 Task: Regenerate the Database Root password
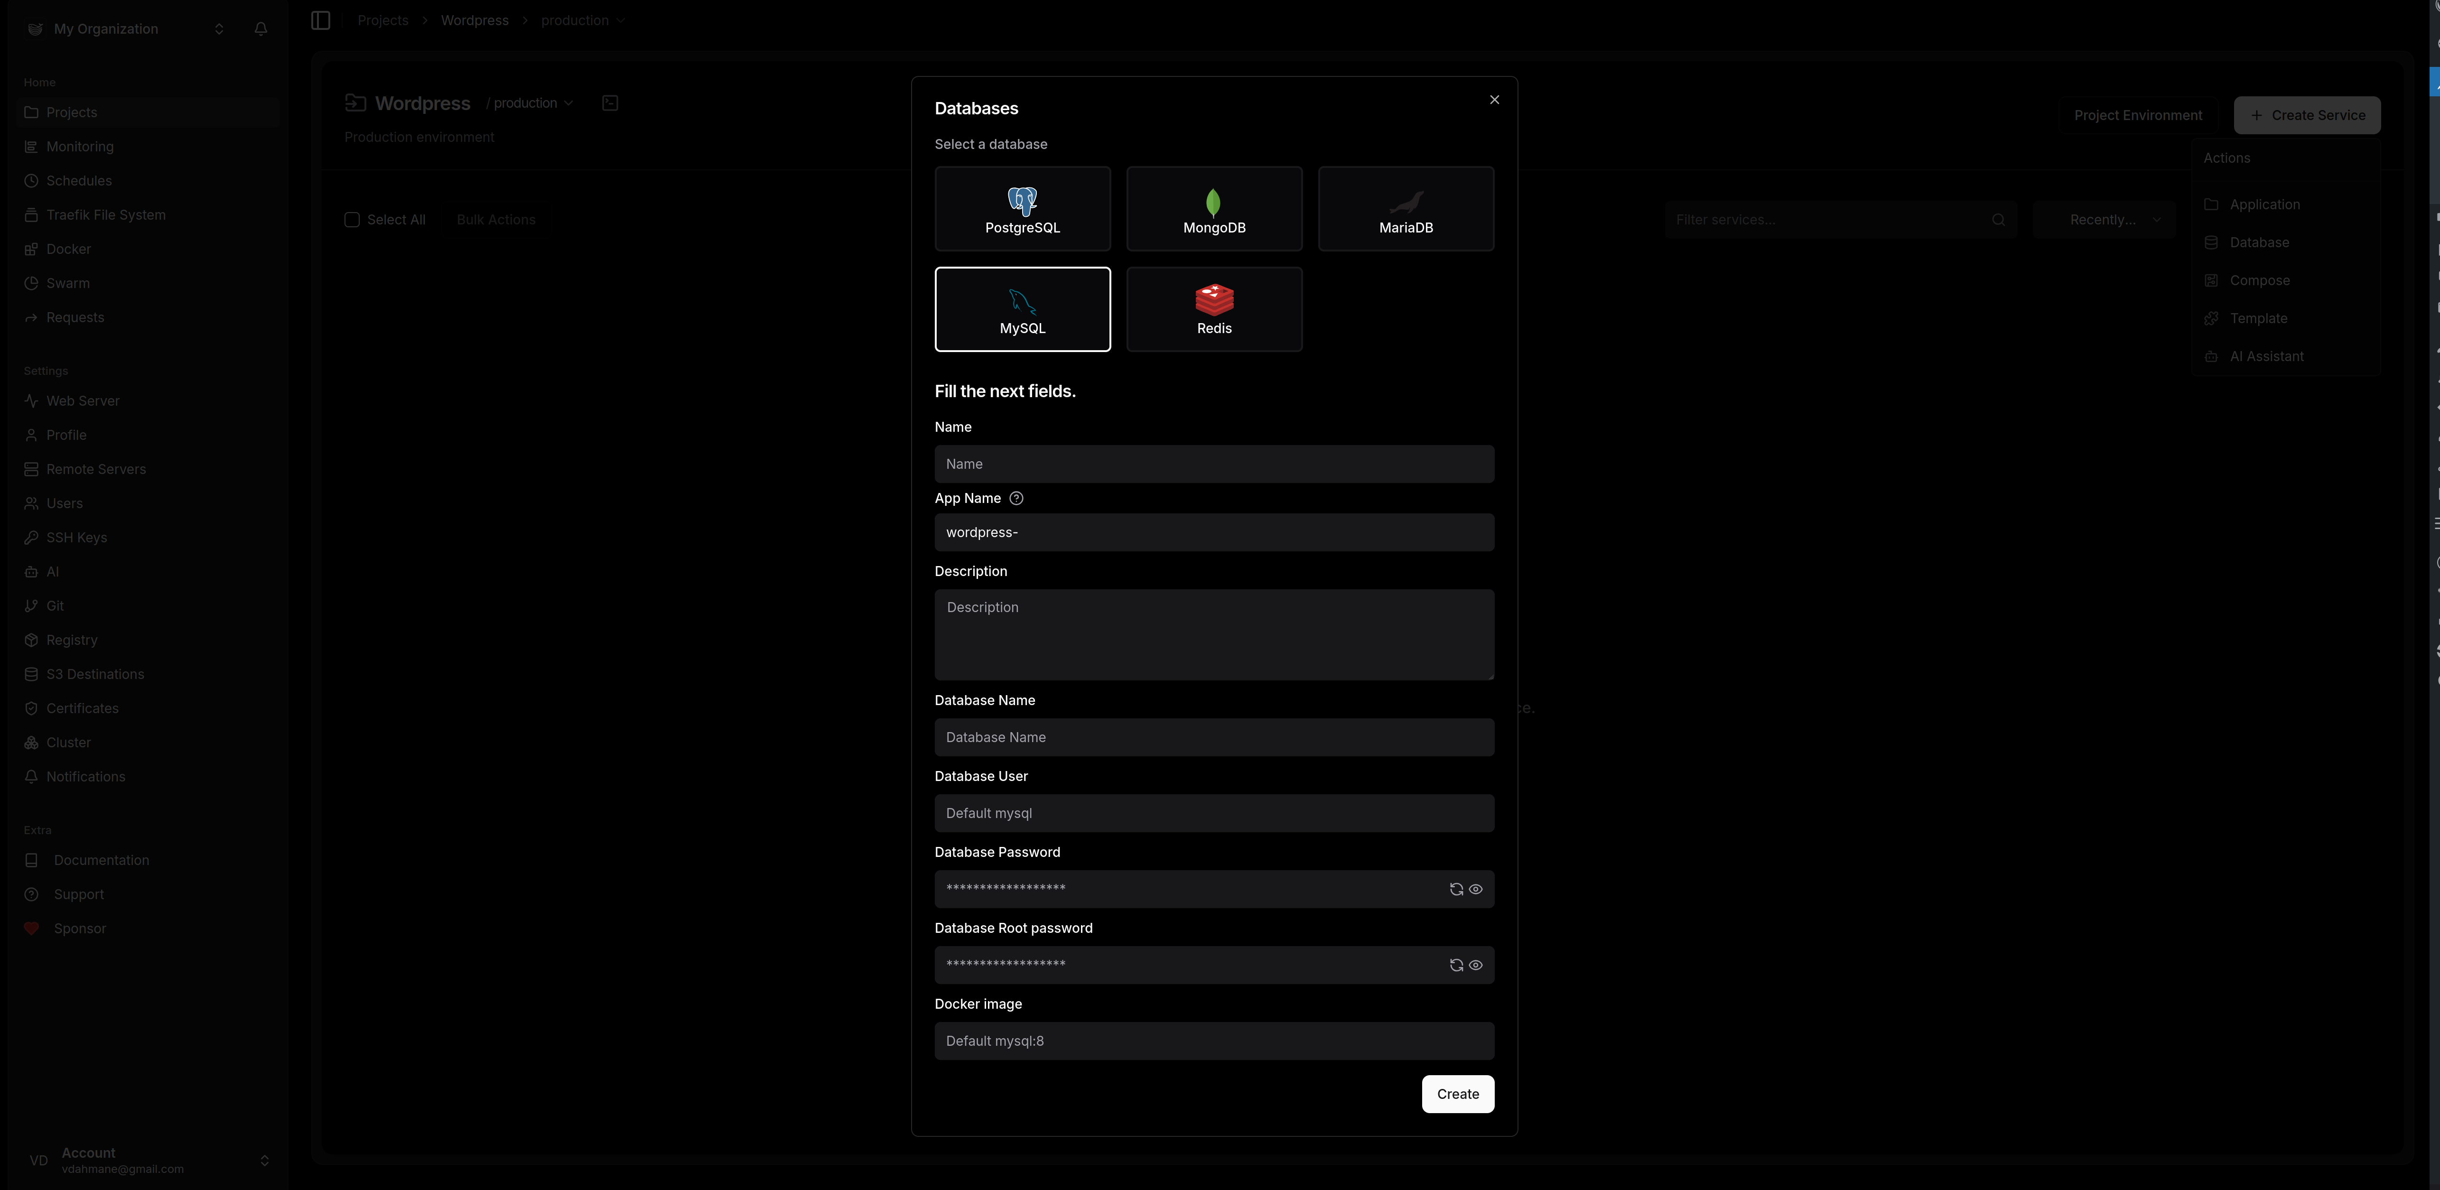[1456, 965]
